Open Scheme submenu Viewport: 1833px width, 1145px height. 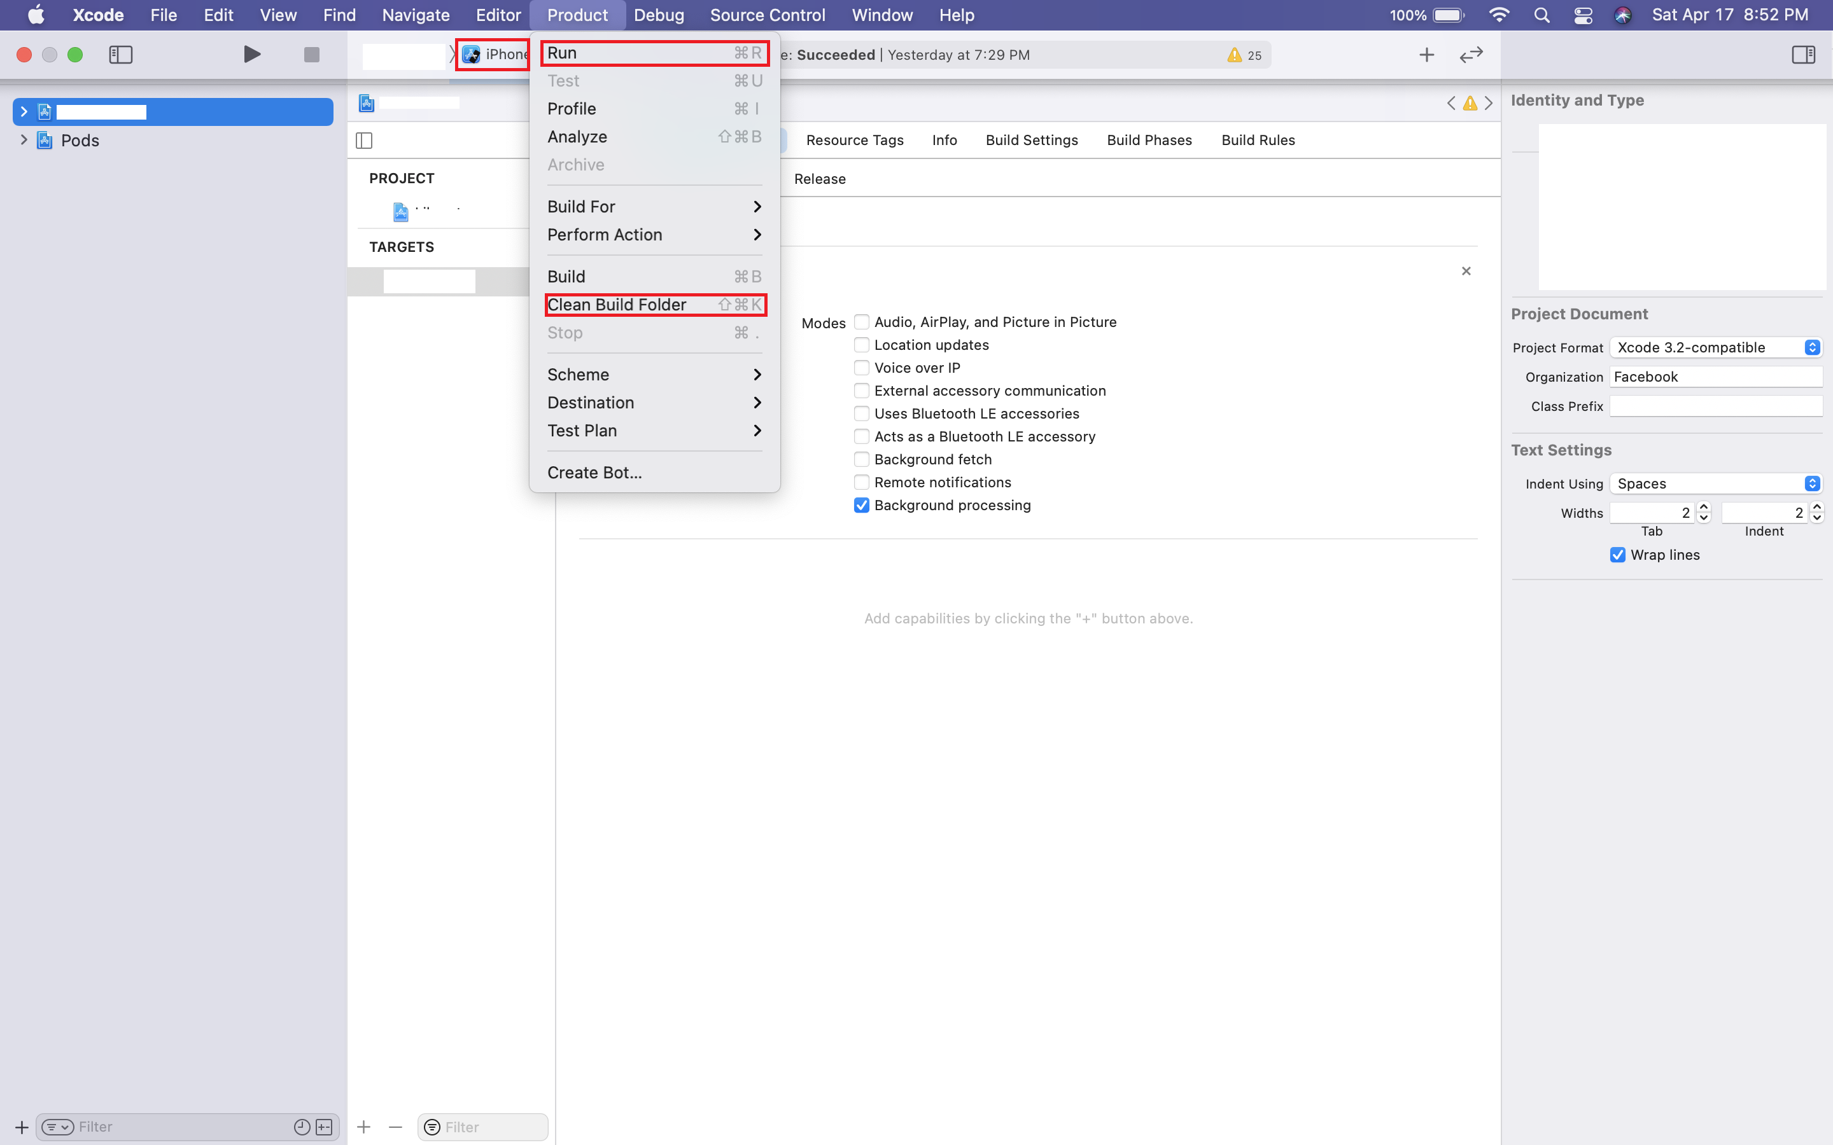click(x=654, y=375)
